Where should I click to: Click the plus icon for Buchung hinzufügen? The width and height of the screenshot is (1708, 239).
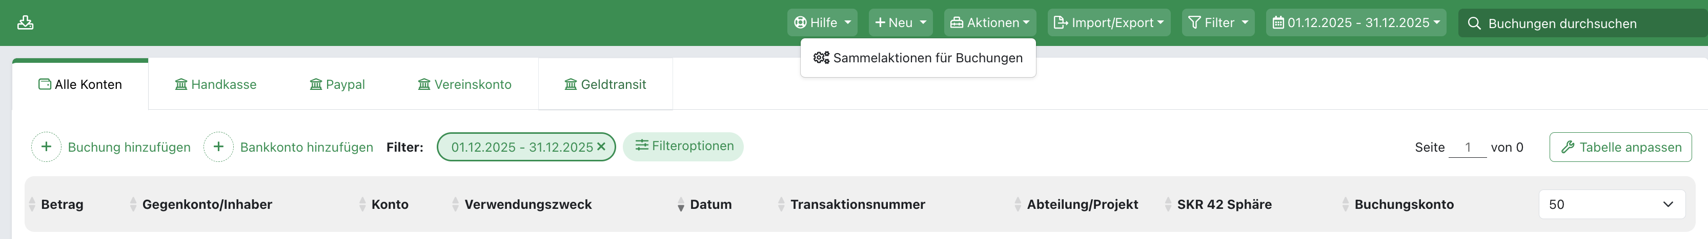click(x=47, y=147)
